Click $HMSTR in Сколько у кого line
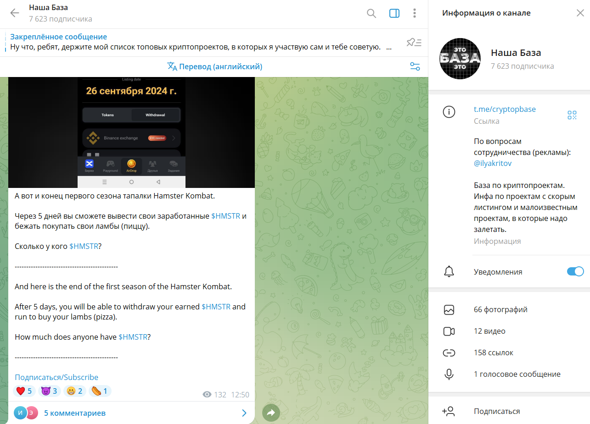 (x=84, y=246)
